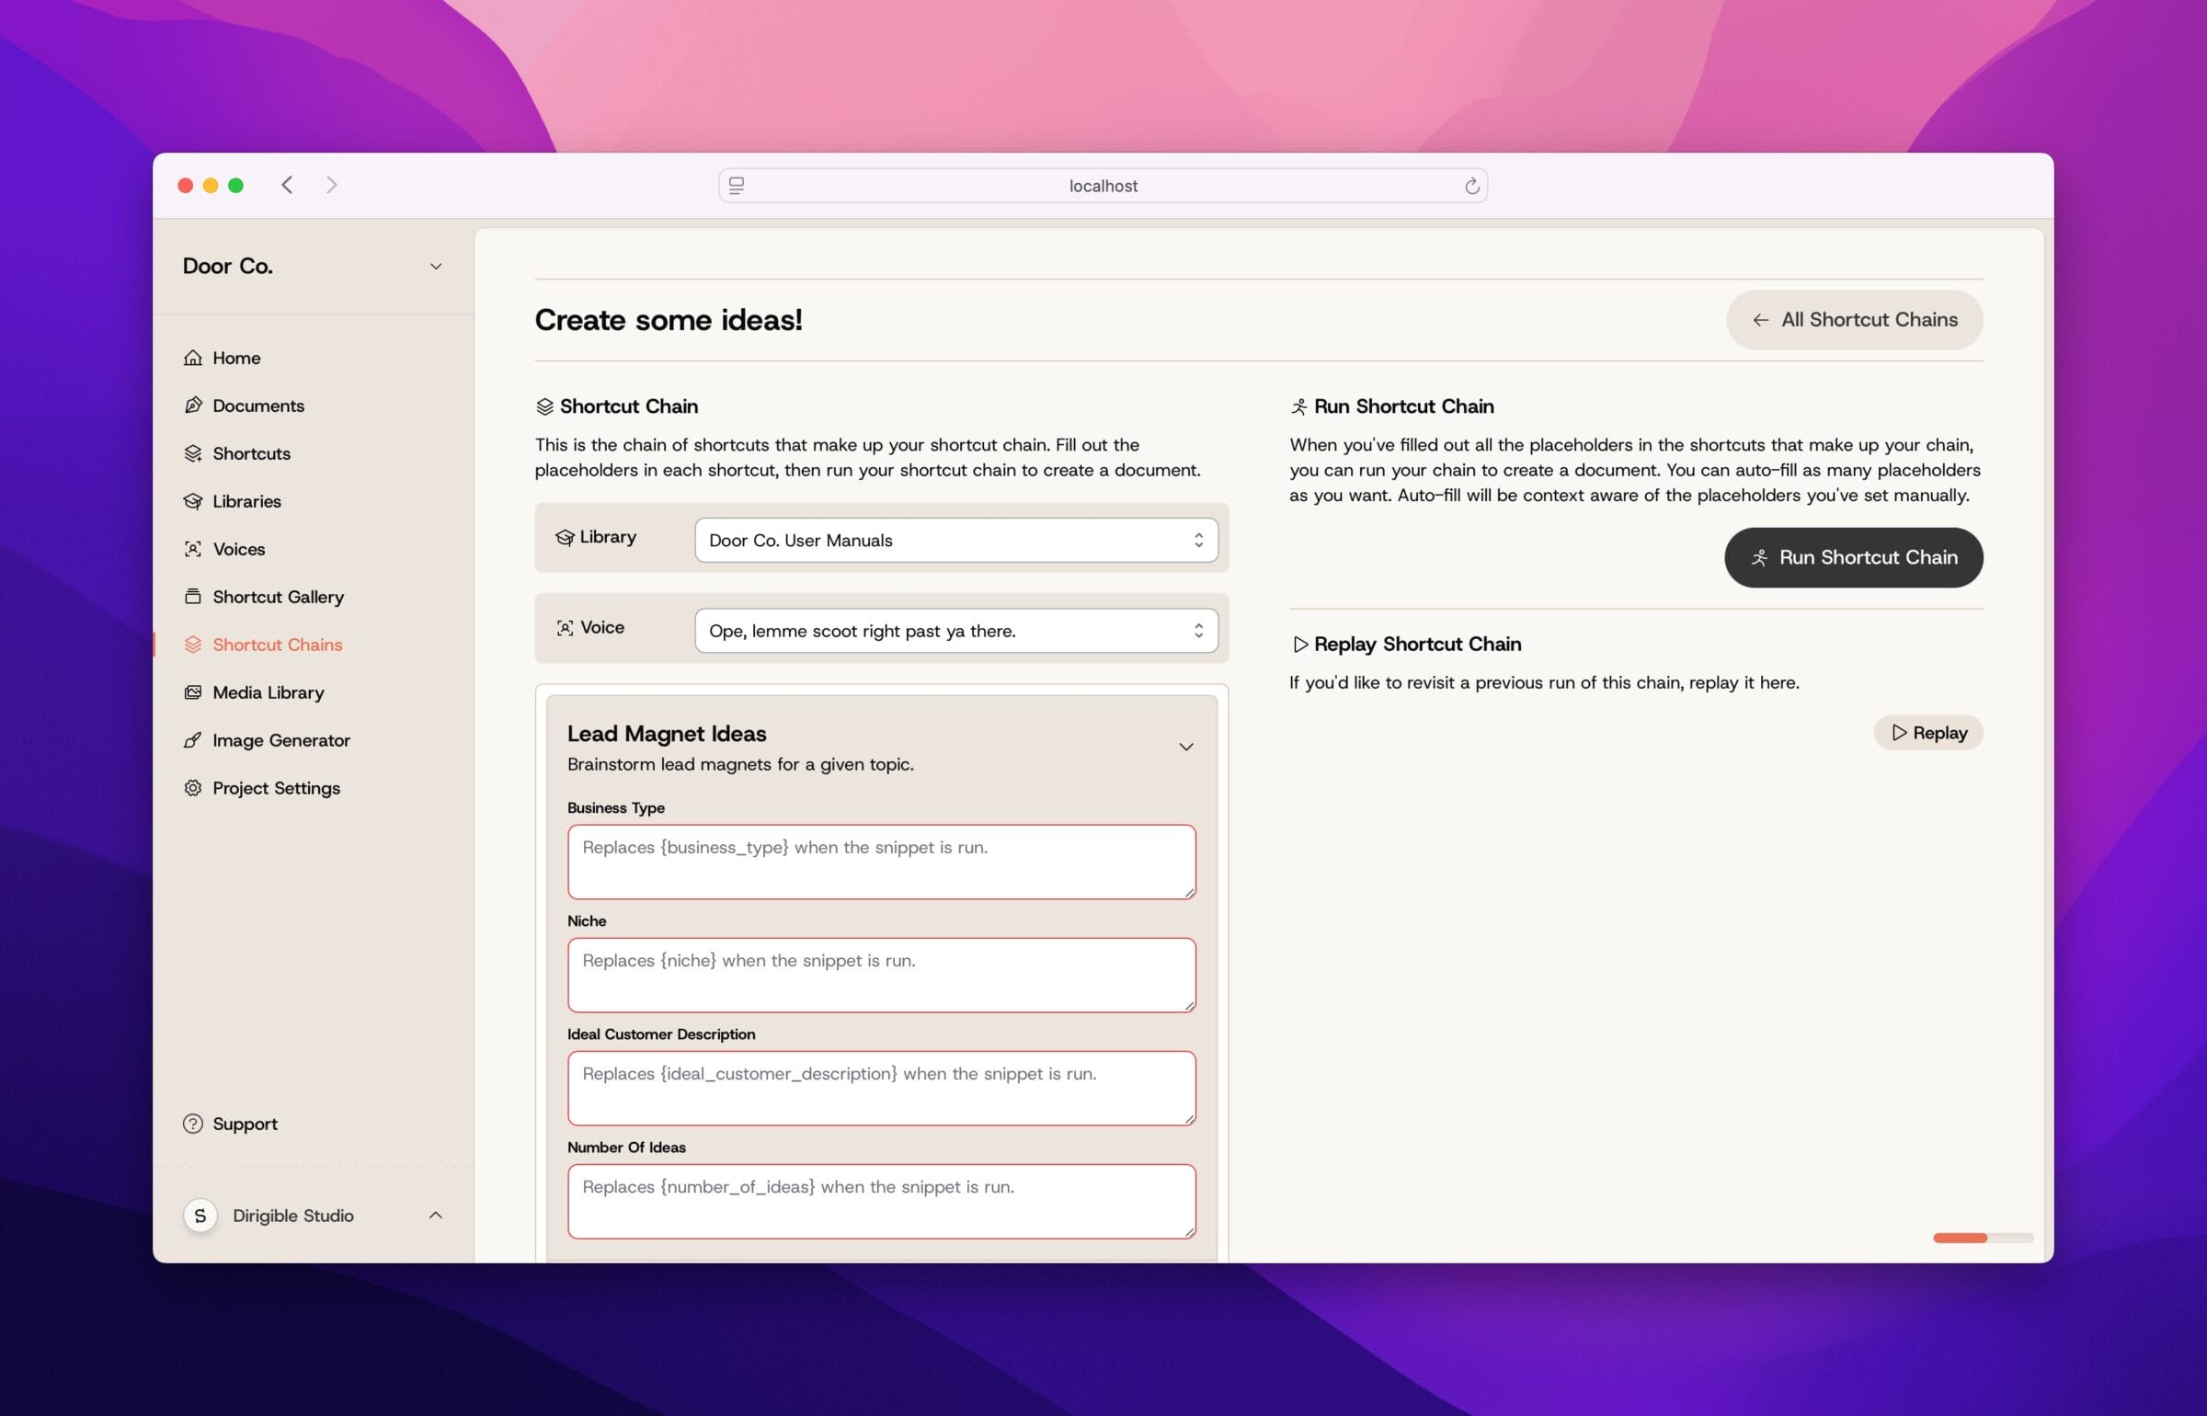Open the Voice dropdown selector
Screen dimensions: 2207x1416
[956, 631]
